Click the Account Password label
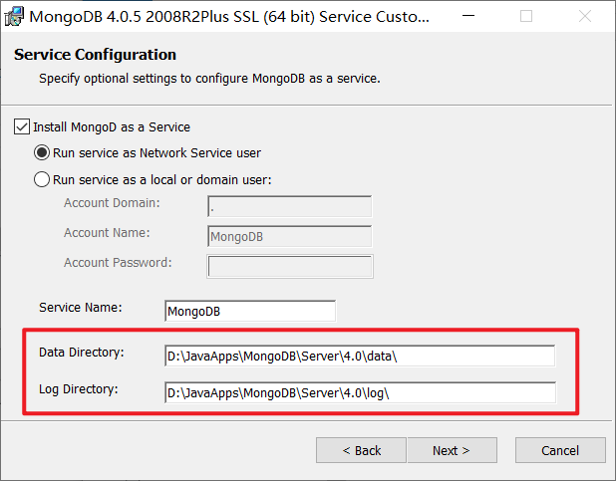Screen dimensions: 616x481 pyautogui.click(x=118, y=263)
